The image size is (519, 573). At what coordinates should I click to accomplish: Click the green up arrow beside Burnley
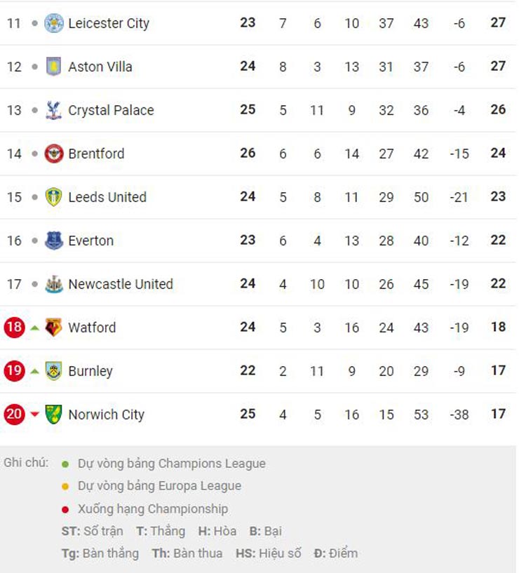point(34,371)
